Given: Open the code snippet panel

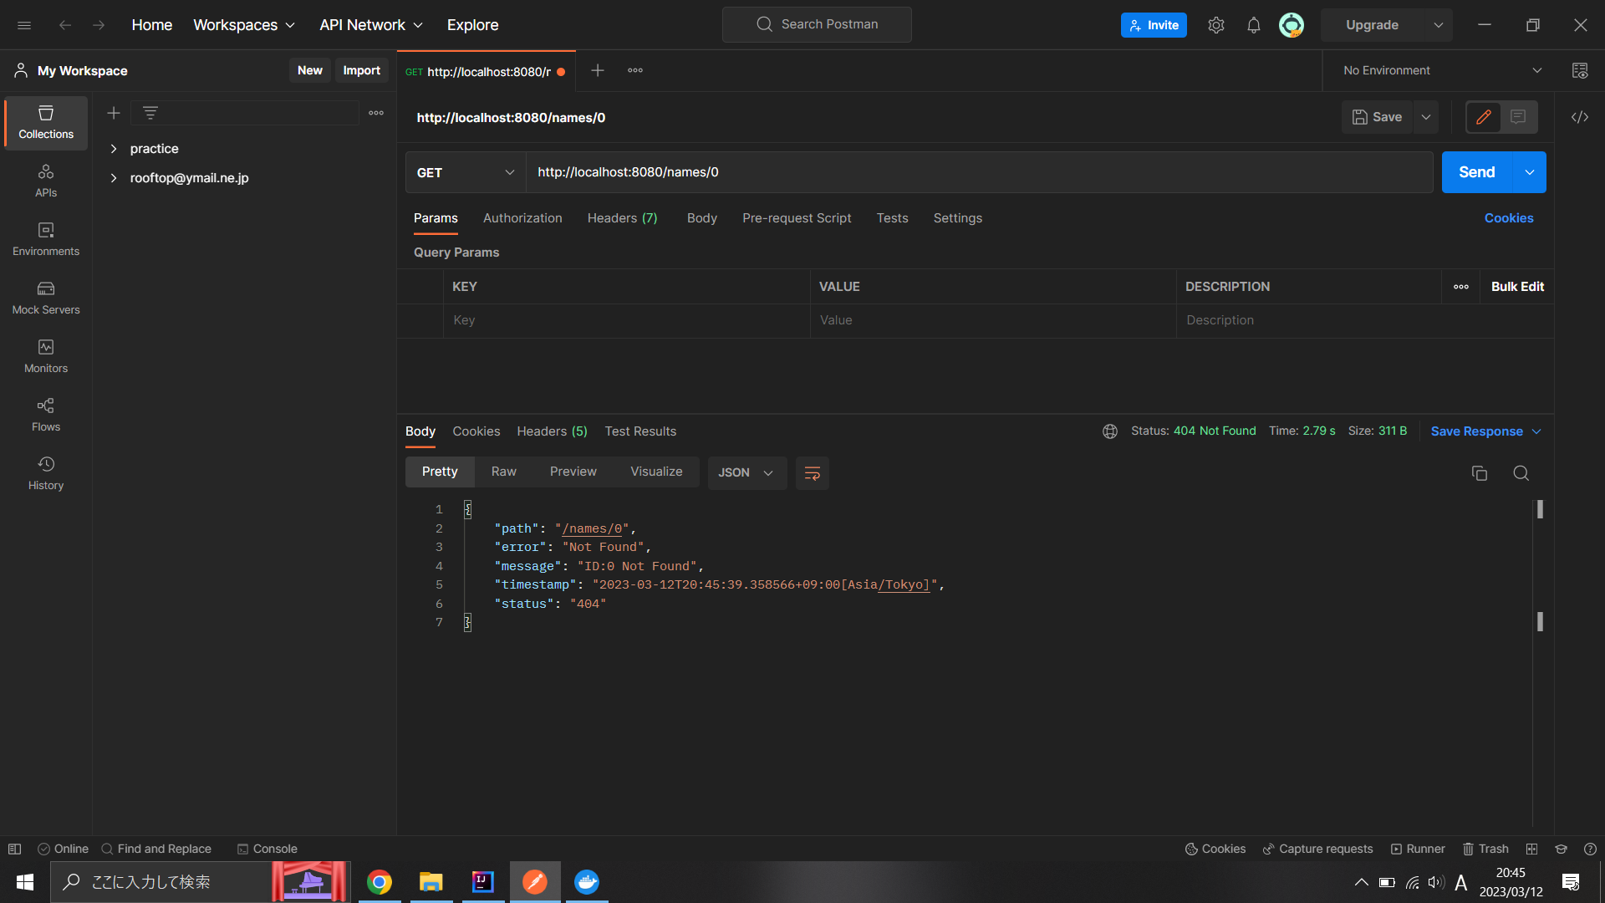Looking at the screenshot, I should (x=1580, y=117).
